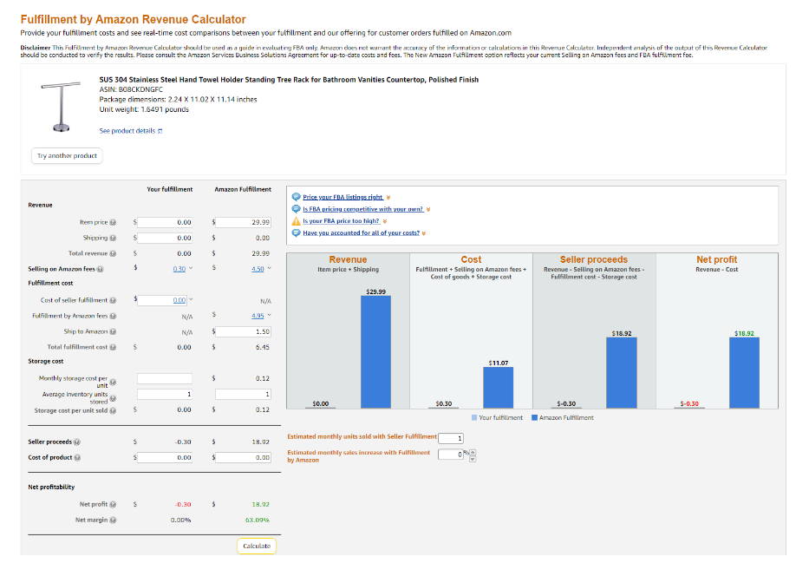Open Is FBA pricing competitive with your own link
The width and height of the screenshot is (809, 576).
click(362, 209)
